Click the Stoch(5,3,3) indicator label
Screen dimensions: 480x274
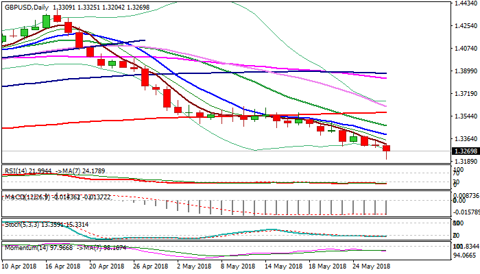click(22, 224)
